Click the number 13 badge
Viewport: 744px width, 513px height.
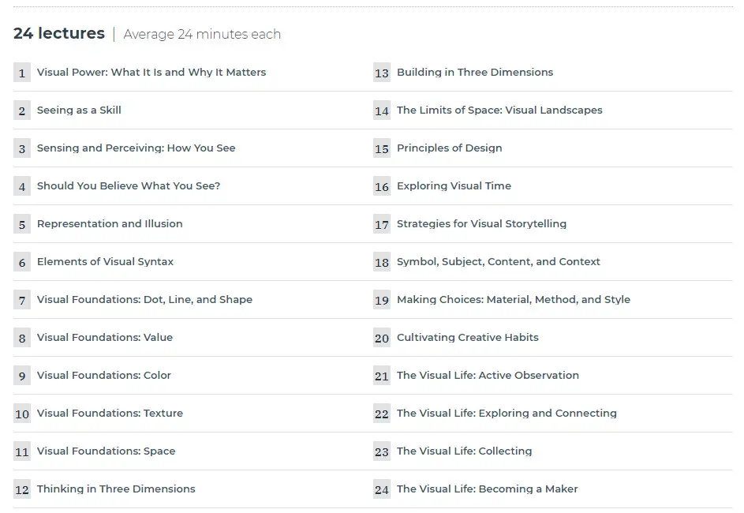point(382,72)
